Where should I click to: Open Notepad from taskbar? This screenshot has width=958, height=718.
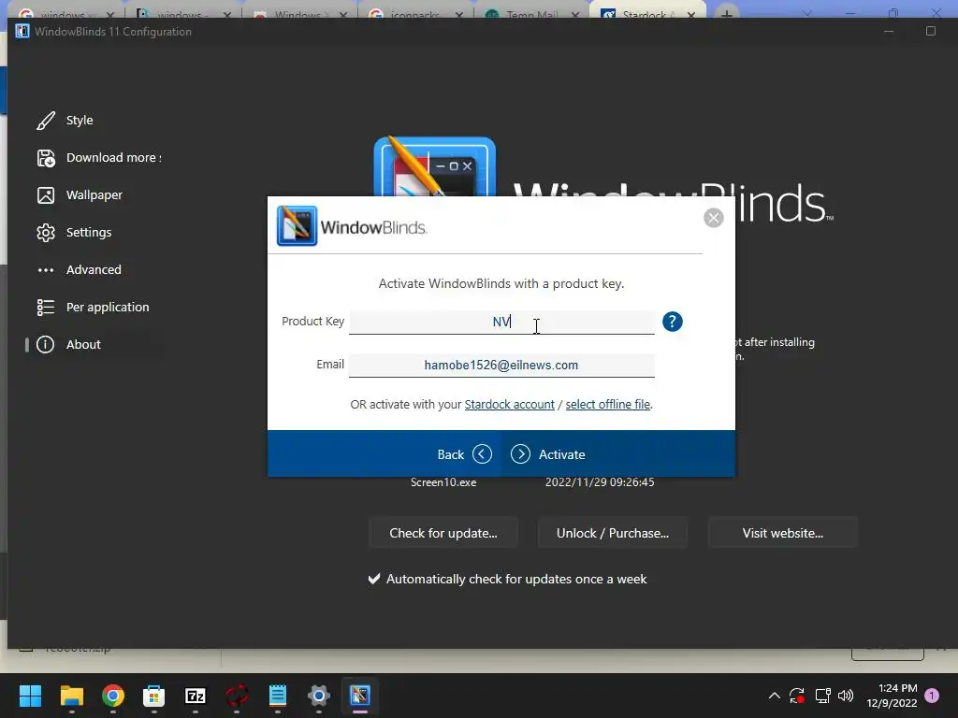tap(277, 696)
